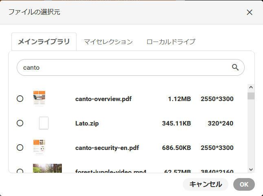Select the canto-overview.pdf radio button
Viewport: 263px width, 196px height.
tap(20, 99)
